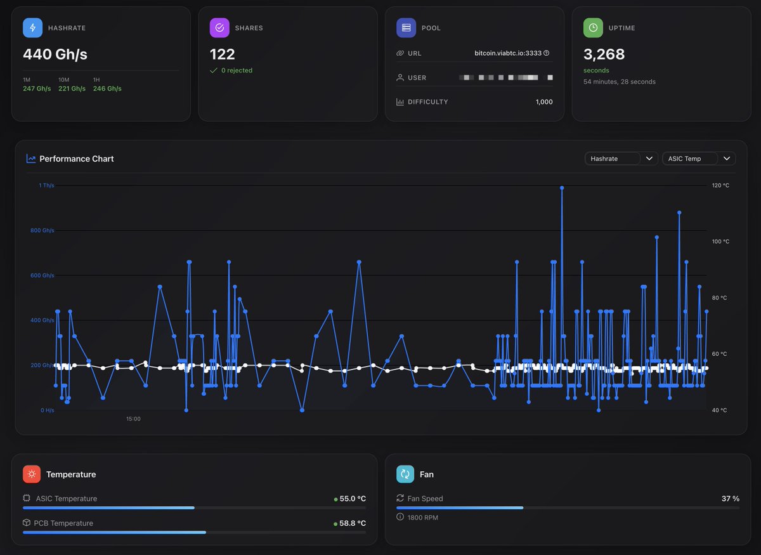Click the green checkmark beside 0 rejected
Viewport: 761px width, 555px height.
click(214, 70)
